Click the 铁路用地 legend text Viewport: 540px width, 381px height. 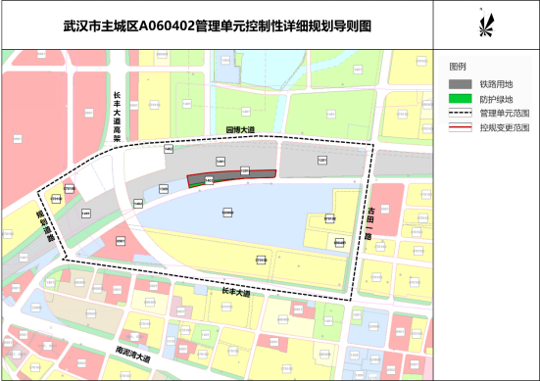click(x=496, y=84)
